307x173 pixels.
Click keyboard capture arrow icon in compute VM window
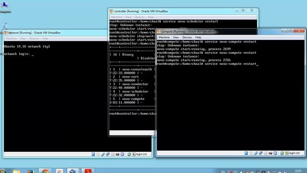click(x=287, y=153)
